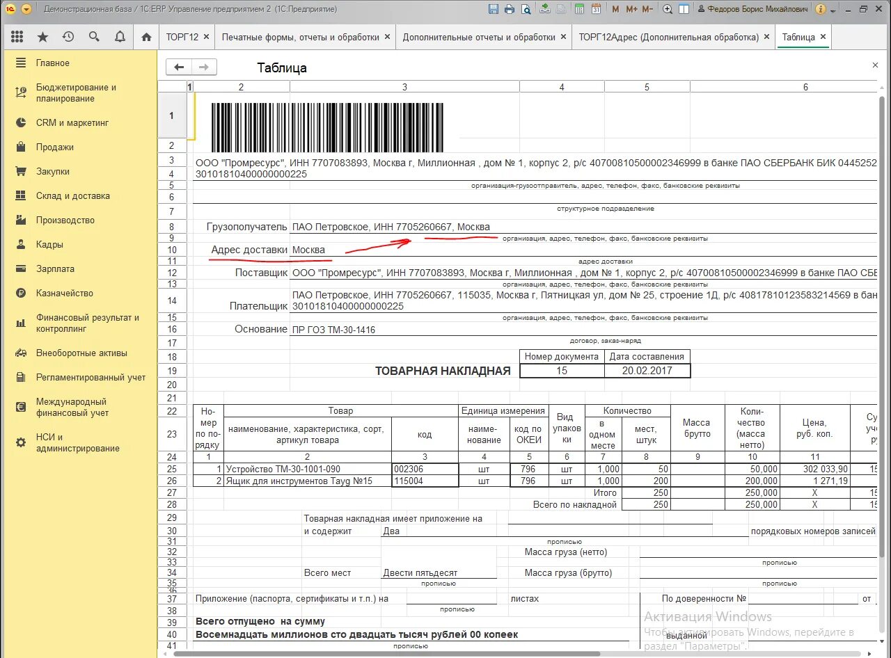Open History clock icon
891x658 pixels.
(x=68, y=37)
